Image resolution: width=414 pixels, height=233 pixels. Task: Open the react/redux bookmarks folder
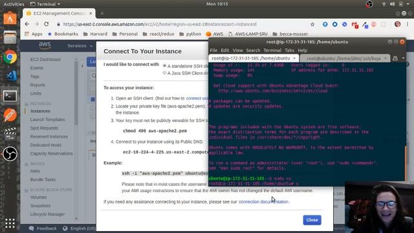tap(158, 34)
